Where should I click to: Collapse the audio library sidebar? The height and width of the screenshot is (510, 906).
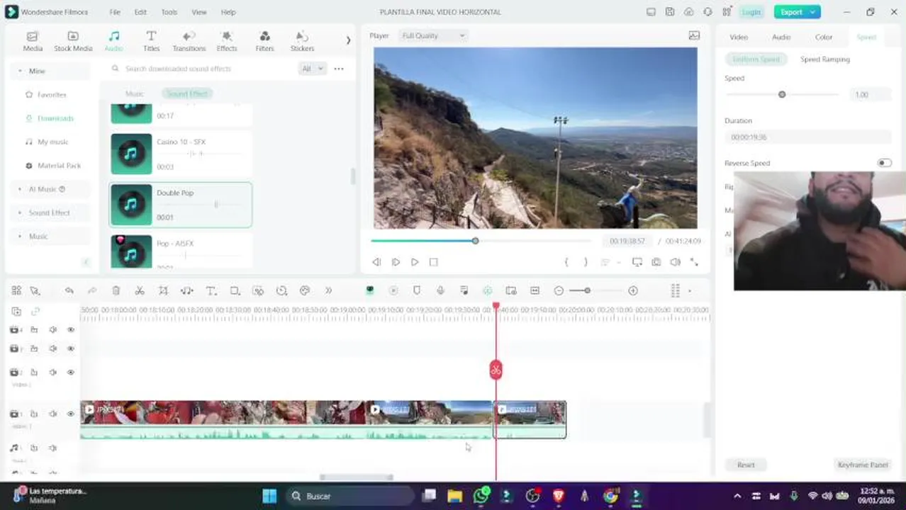[86, 262]
